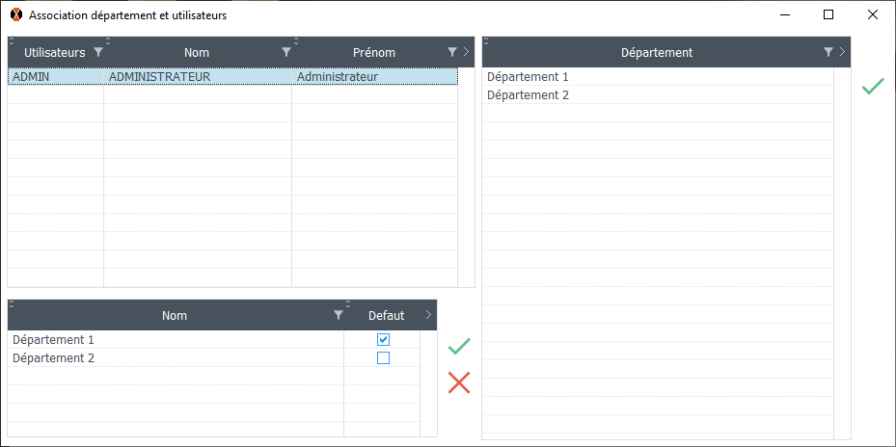Click chevron beside the Defaut column header
Image resolution: width=896 pixels, height=447 pixels.
[428, 315]
